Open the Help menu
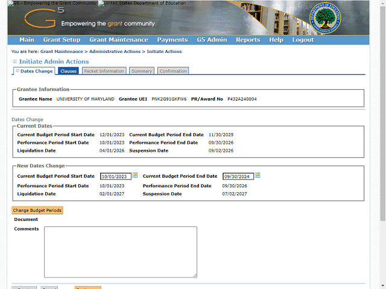The width and height of the screenshot is (386, 289). pyautogui.click(x=276, y=40)
